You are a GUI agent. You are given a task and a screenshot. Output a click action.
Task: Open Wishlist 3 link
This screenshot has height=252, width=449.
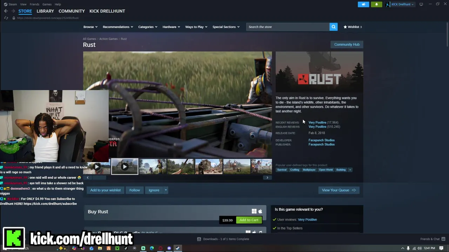pos(353,27)
